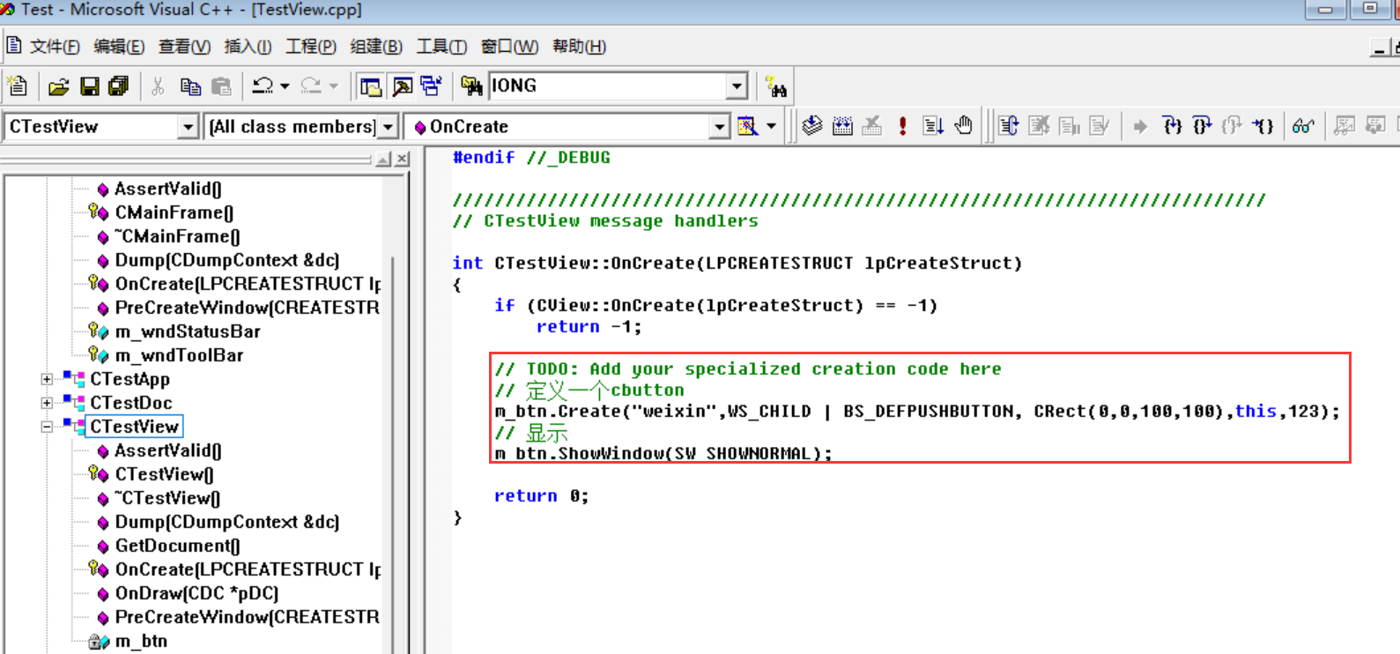This screenshot has width=1400, height=654.
Task: Click the Redo arrow icon
Action: point(311,85)
